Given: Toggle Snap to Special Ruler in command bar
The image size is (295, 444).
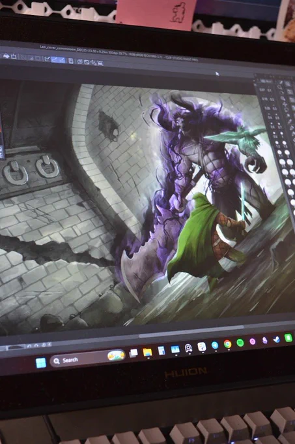Looking at the screenshot, I should point(62,60).
